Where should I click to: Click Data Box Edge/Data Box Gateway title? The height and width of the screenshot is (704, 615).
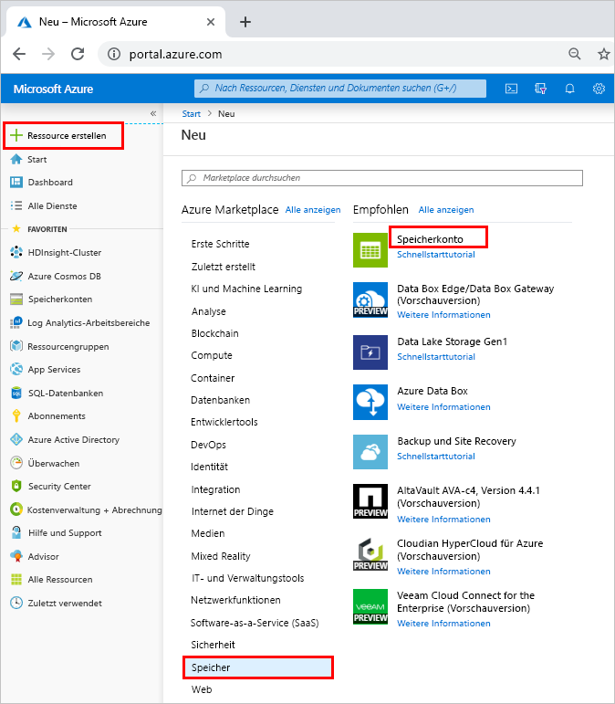475,294
